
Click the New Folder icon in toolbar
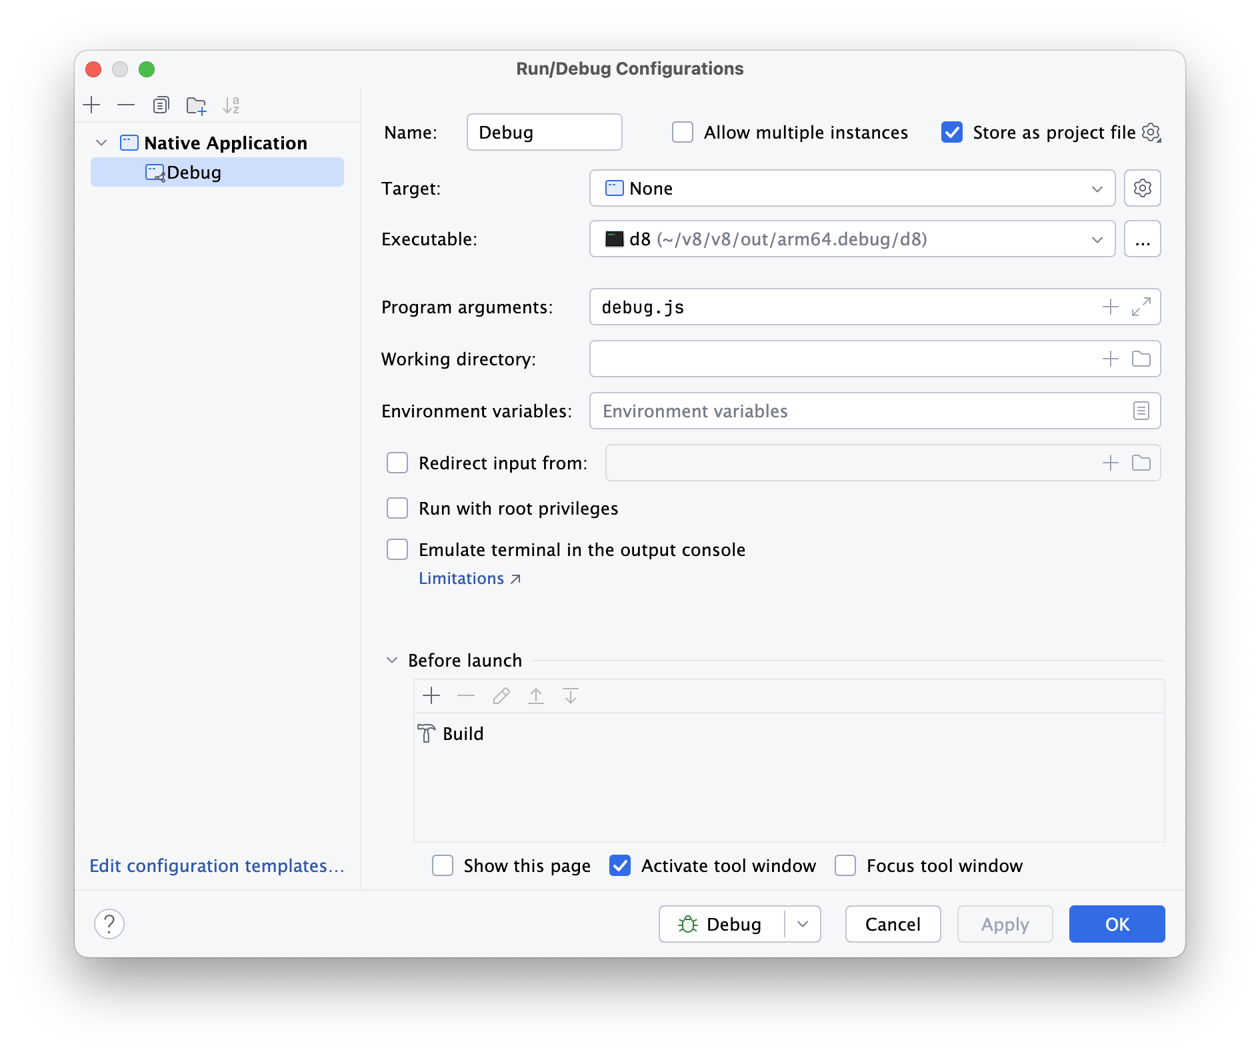196,105
